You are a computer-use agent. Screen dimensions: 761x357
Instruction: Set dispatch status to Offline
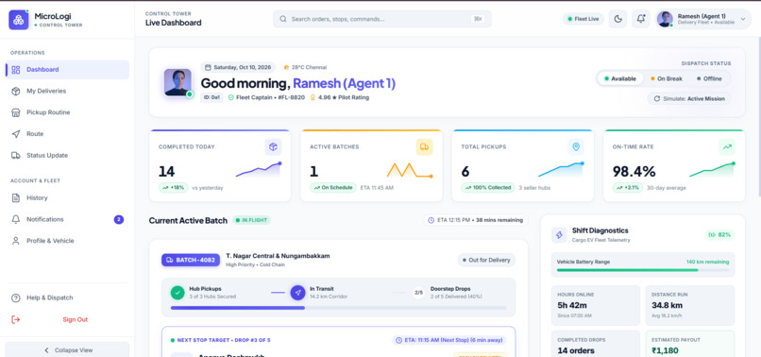pyautogui.click(x=709, y=78)
